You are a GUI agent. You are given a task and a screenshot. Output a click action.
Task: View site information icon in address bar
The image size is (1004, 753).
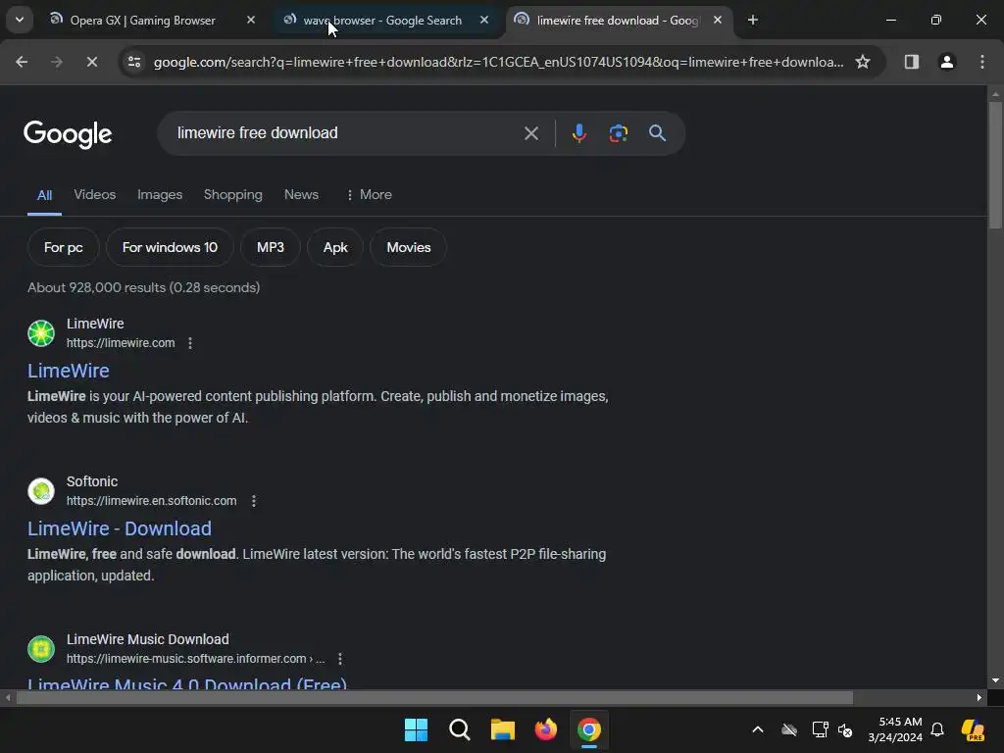click(134, 62)
